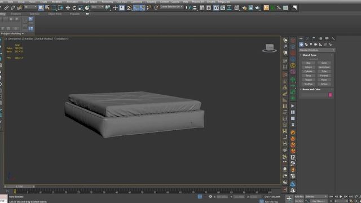This screenshot has height=203, width=361.
Task: Open the key filter Selected dropdown
Action: pos(316,197)
